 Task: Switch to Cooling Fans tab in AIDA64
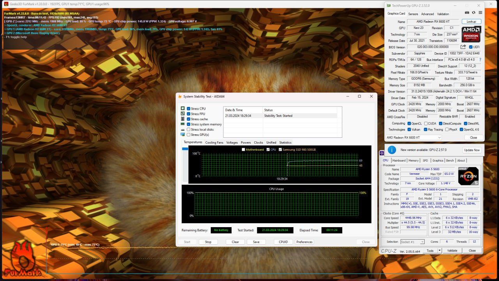tap(214, 142)
